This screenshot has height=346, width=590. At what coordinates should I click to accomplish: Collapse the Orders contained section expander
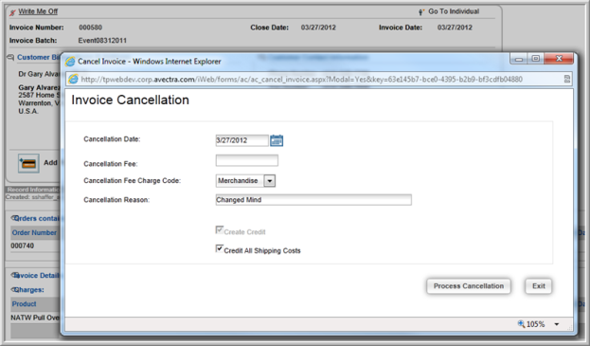(x=14, y=218)
